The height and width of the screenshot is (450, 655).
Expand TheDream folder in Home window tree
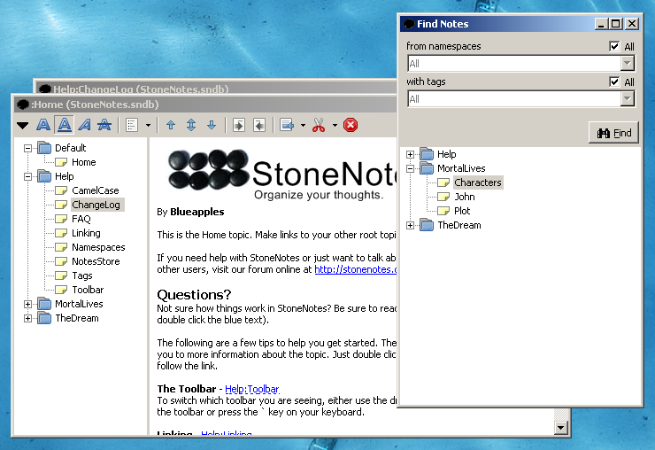coord(28,318)
